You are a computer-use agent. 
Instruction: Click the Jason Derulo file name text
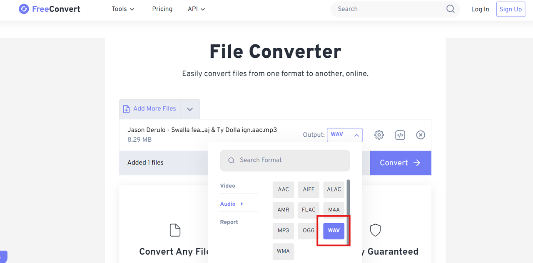[202, 130]
